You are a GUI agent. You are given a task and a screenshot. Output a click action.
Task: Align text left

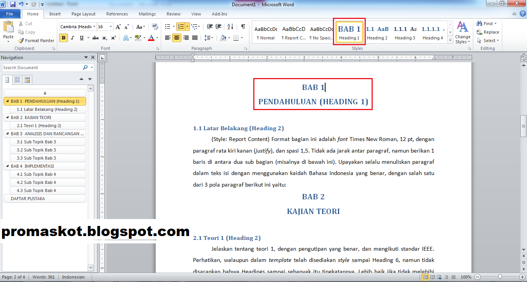[x=168, y=38]
